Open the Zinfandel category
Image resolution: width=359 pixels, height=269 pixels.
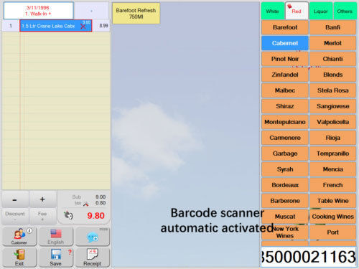tap(285, 75)
